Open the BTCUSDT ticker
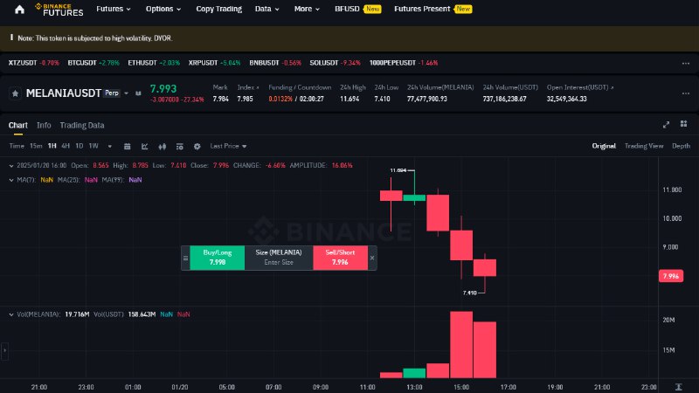Image resolution: width=699 pixels, height=393 pixels. (x=93, y=63)
